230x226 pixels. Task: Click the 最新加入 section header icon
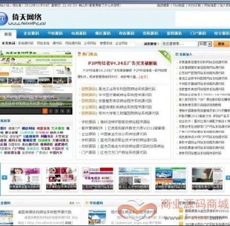[x=177, y=55]
